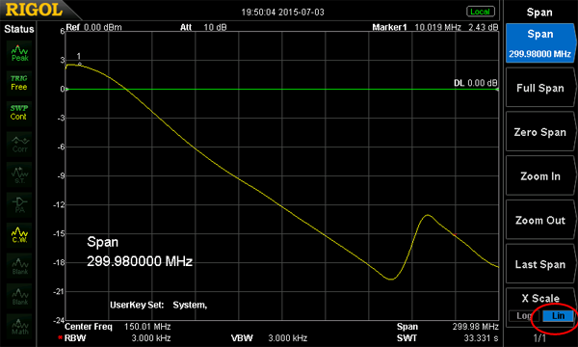Open the Span 299.98000 MHz softkey
This screenshot has height=347, width=578.
click(540, 43)
